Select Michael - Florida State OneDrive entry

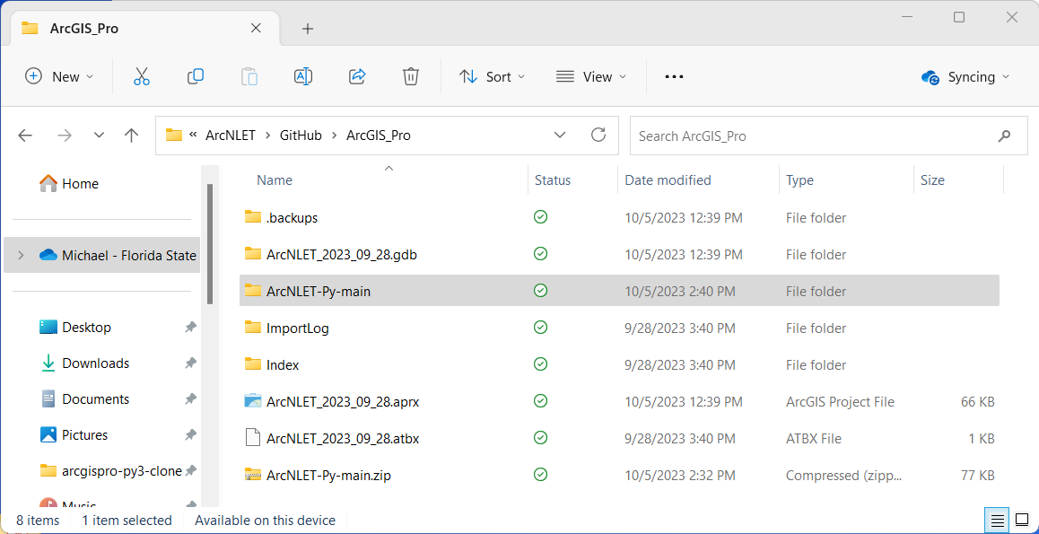(101, 255)
